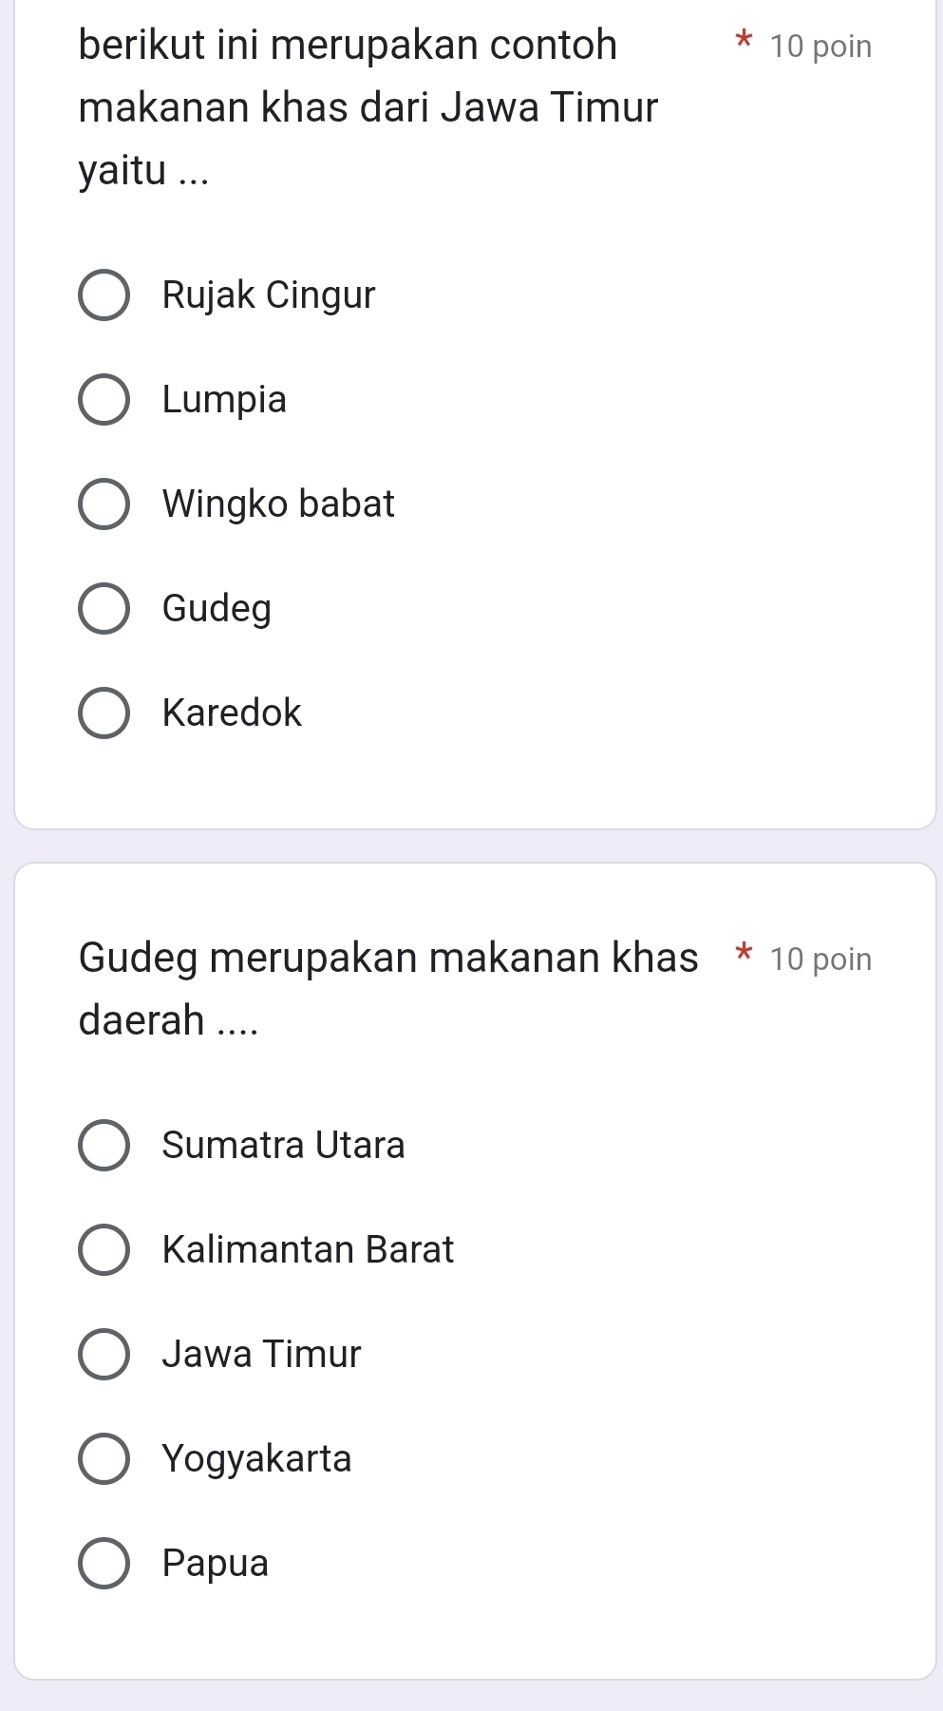This screenshot has height=1711, width=943.
Task: Choose Lumpia as the answer
Action: coord(104,400)
